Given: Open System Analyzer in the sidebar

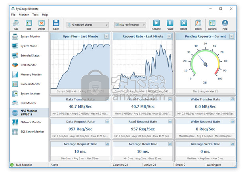Looking at the screenshot, I should pos(29,93).
